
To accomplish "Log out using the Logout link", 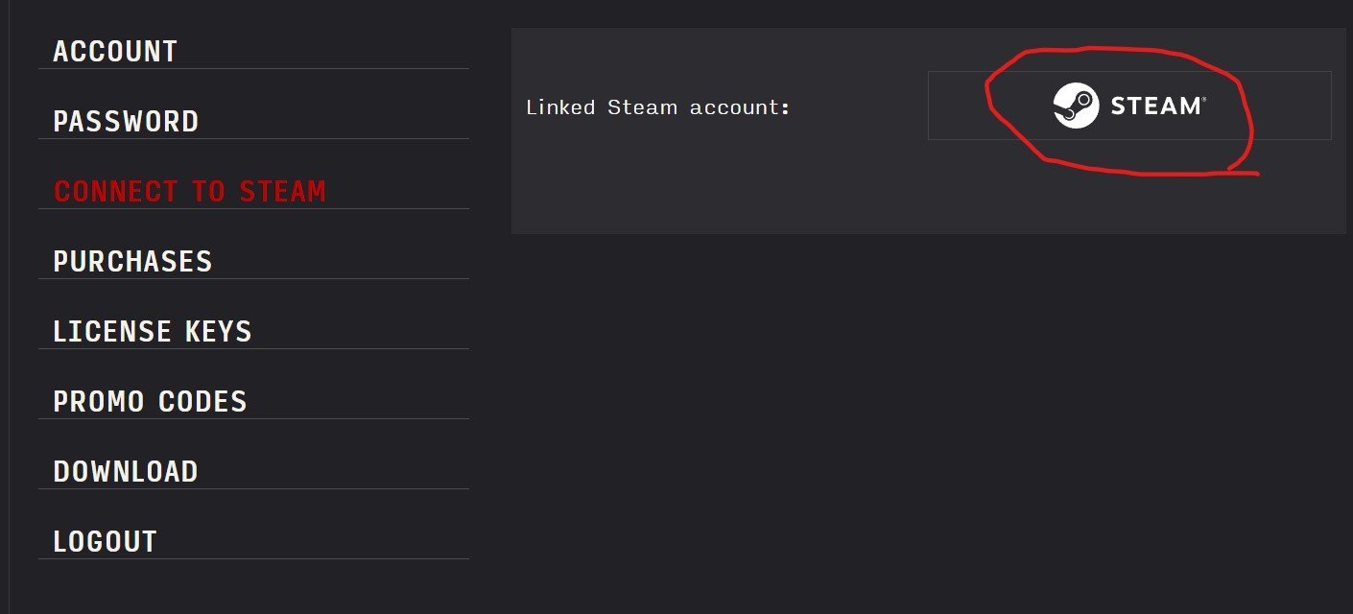I will tap(105, 541).
